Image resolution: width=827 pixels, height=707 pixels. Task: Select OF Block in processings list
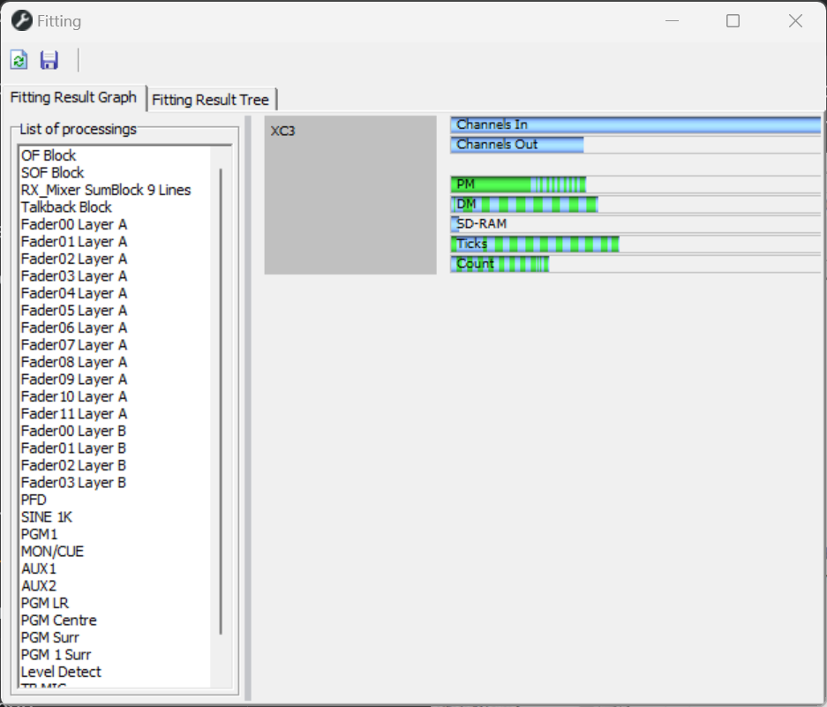pos(49,155)
